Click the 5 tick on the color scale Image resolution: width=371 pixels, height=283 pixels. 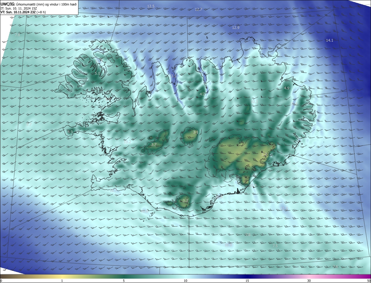tap(124, 281)
